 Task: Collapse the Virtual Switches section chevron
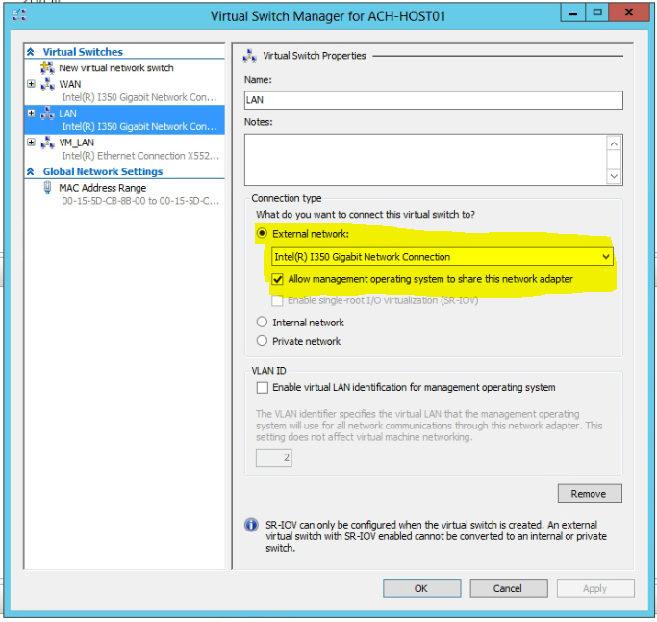coord(31,52)
